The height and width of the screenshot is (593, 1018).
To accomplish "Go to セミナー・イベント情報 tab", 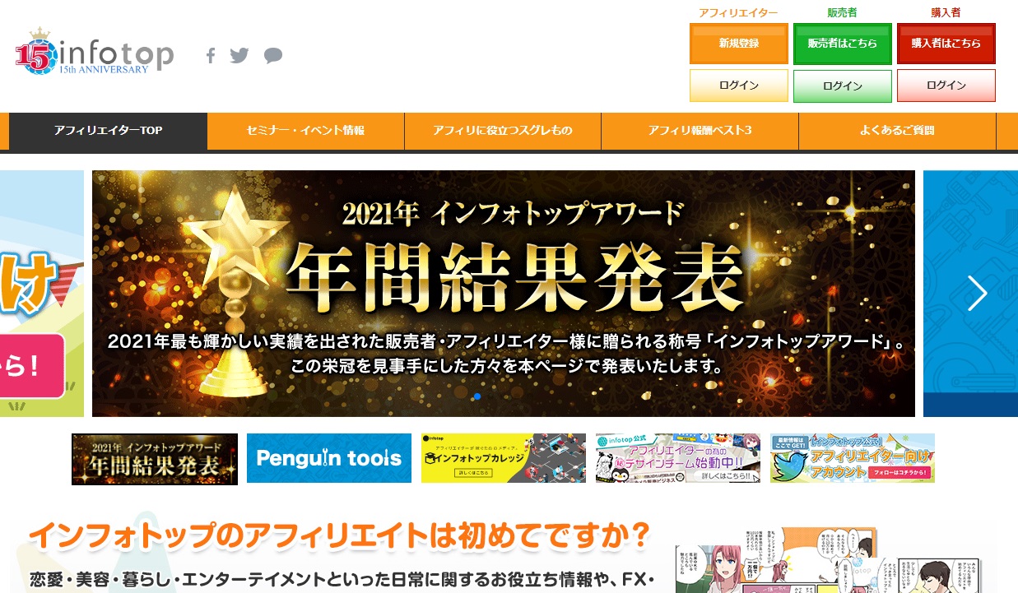I will [x=305, y=131].
